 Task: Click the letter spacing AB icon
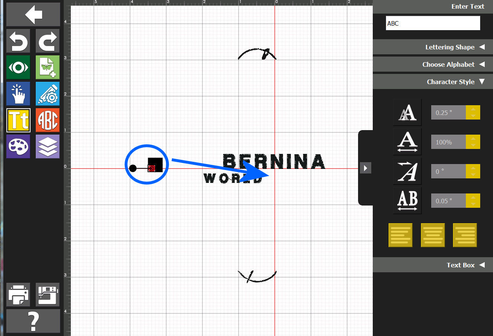pyautogui.click(x=407, y=201)
